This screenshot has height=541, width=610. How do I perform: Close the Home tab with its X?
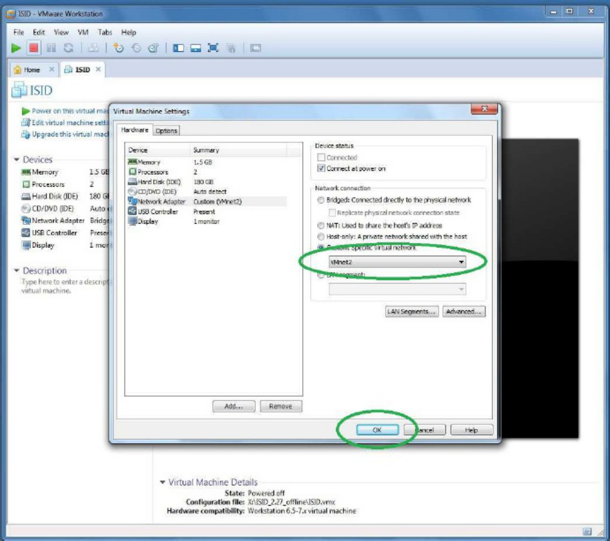(51, 69)
